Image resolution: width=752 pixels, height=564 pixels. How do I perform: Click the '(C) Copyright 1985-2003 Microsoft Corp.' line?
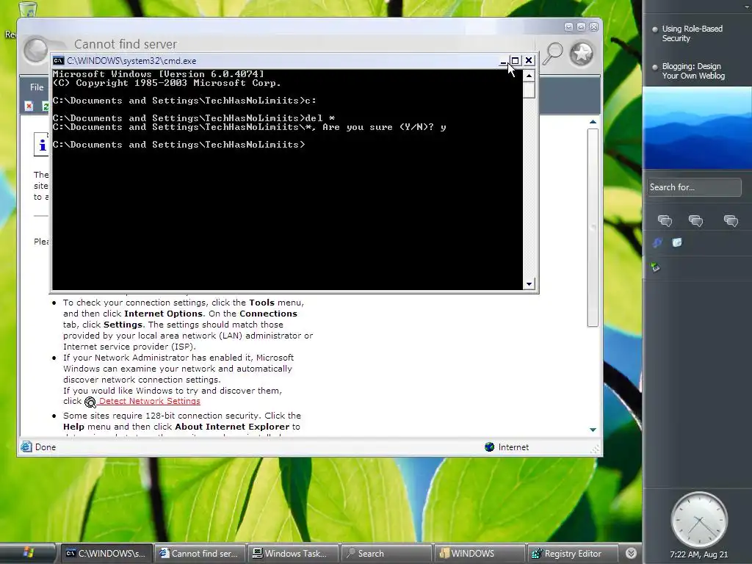tap(167, 83)
